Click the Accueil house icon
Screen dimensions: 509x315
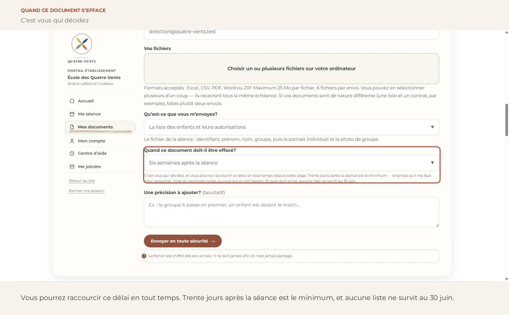72,101
